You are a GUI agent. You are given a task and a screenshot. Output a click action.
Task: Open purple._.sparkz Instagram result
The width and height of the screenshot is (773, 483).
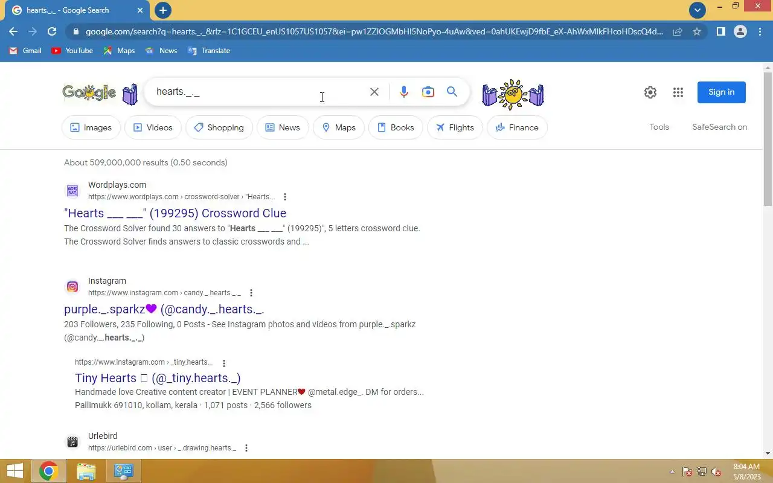tap(164, 309)
